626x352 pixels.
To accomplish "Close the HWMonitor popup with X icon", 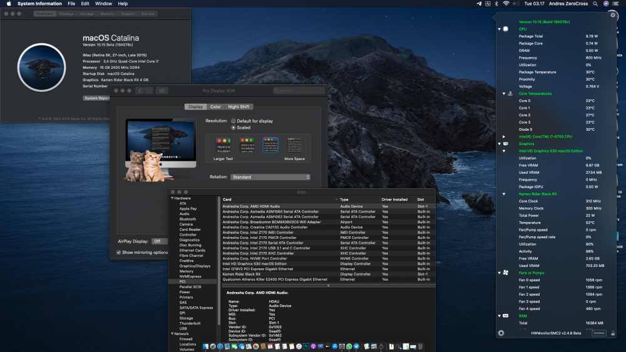I will pyautogui.click(x=613, y=15).
